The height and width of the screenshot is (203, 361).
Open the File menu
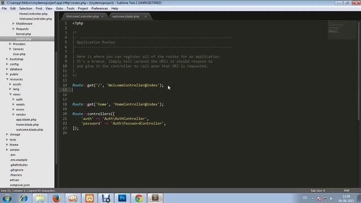click(4, 8)
